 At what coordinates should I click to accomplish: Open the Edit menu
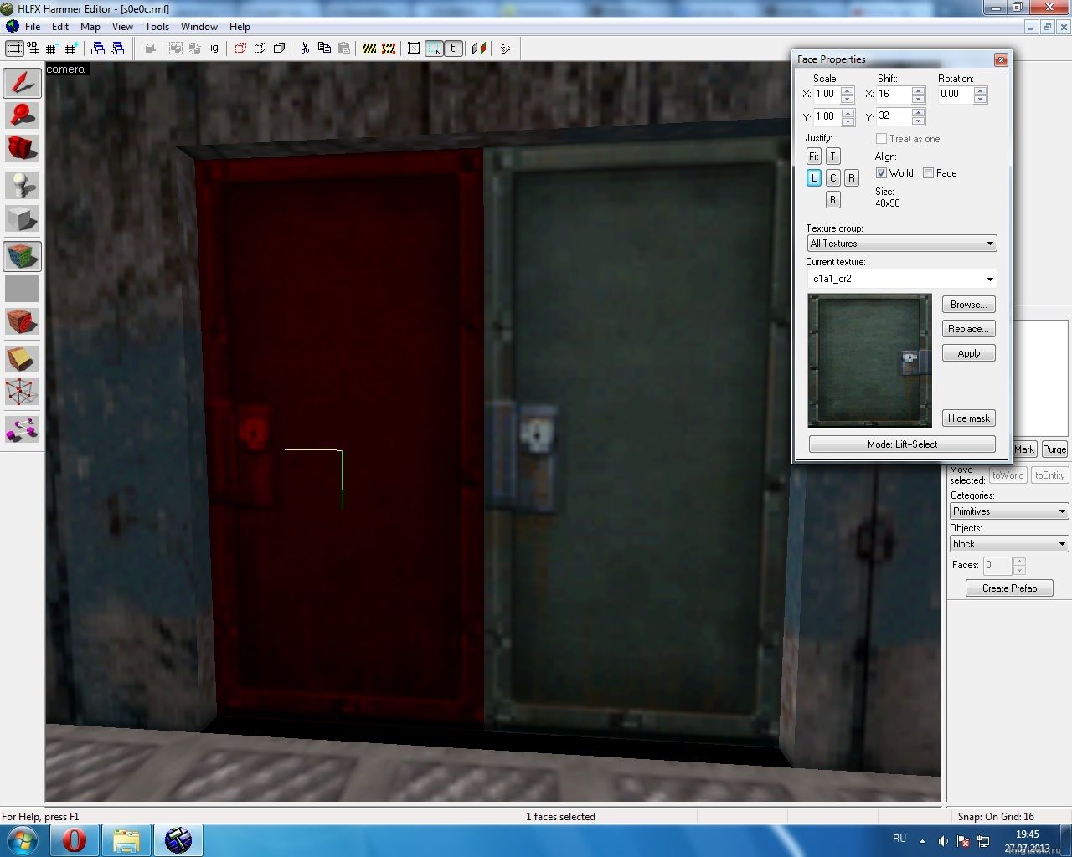point(60,27)
